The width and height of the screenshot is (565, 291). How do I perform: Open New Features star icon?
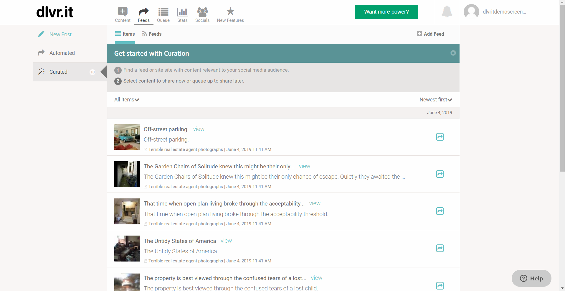(230, 11)
